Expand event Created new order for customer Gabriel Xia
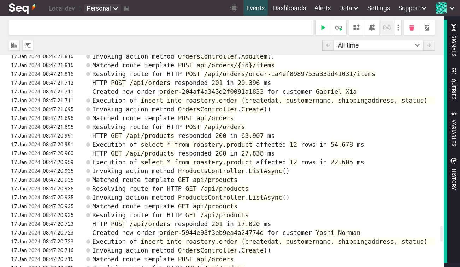Viewport: 460px width, 267px height. [224, 92]
